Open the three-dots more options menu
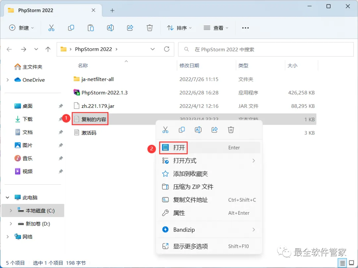Screen dimensions: 358x268 point(245,28)
